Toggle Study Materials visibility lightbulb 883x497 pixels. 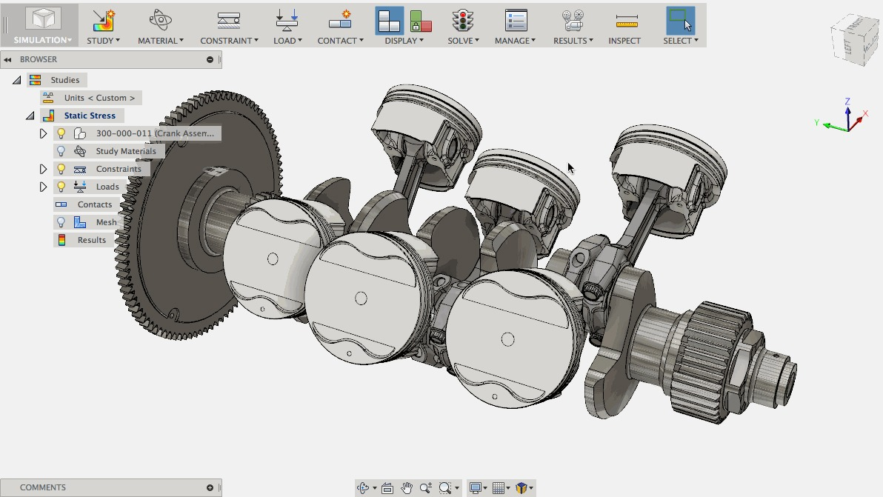(x=61, y=151)
